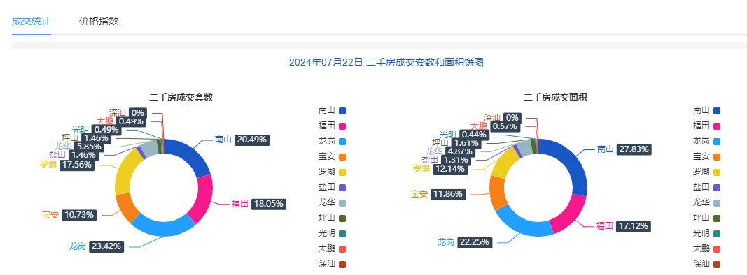747x275 pixels.
Task: Click 深山 legend marker in right chart
Action: (x=716, y=264)
